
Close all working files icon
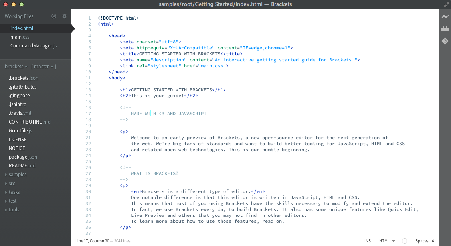pyautogui.click(x=54, y=16)
